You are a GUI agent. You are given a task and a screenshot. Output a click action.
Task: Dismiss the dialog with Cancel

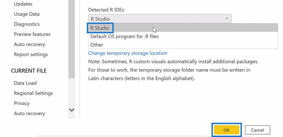[257, 130]
